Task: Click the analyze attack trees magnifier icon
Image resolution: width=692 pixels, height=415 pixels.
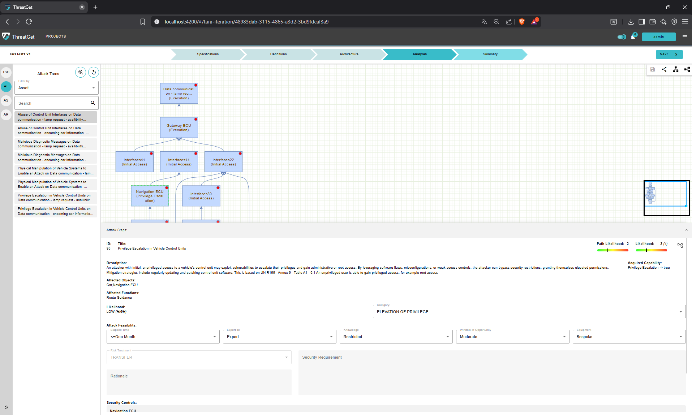Action: tap(81, 72)
